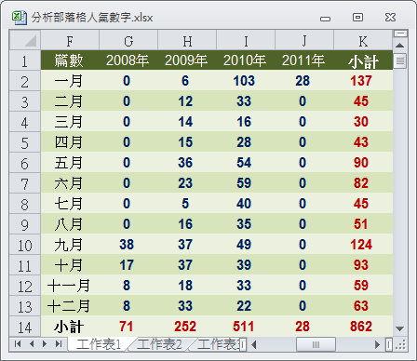Select the total cell 862

click(363, 327)
